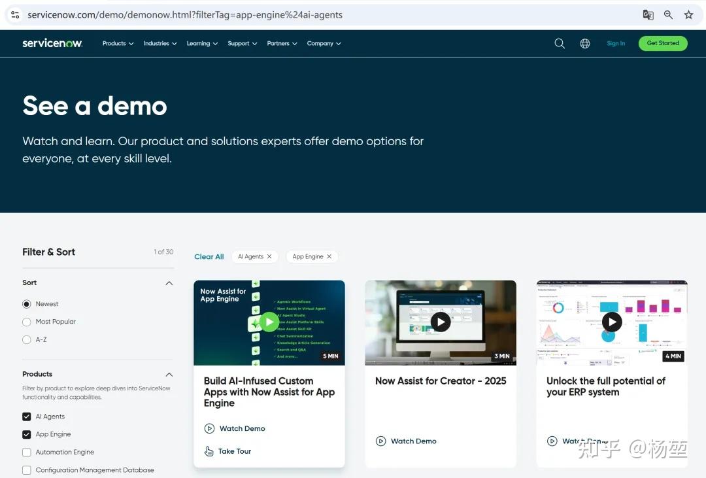Open the Support navigation dropdown
The height and width of the screenshot is (478, 706).
[243, 43]
